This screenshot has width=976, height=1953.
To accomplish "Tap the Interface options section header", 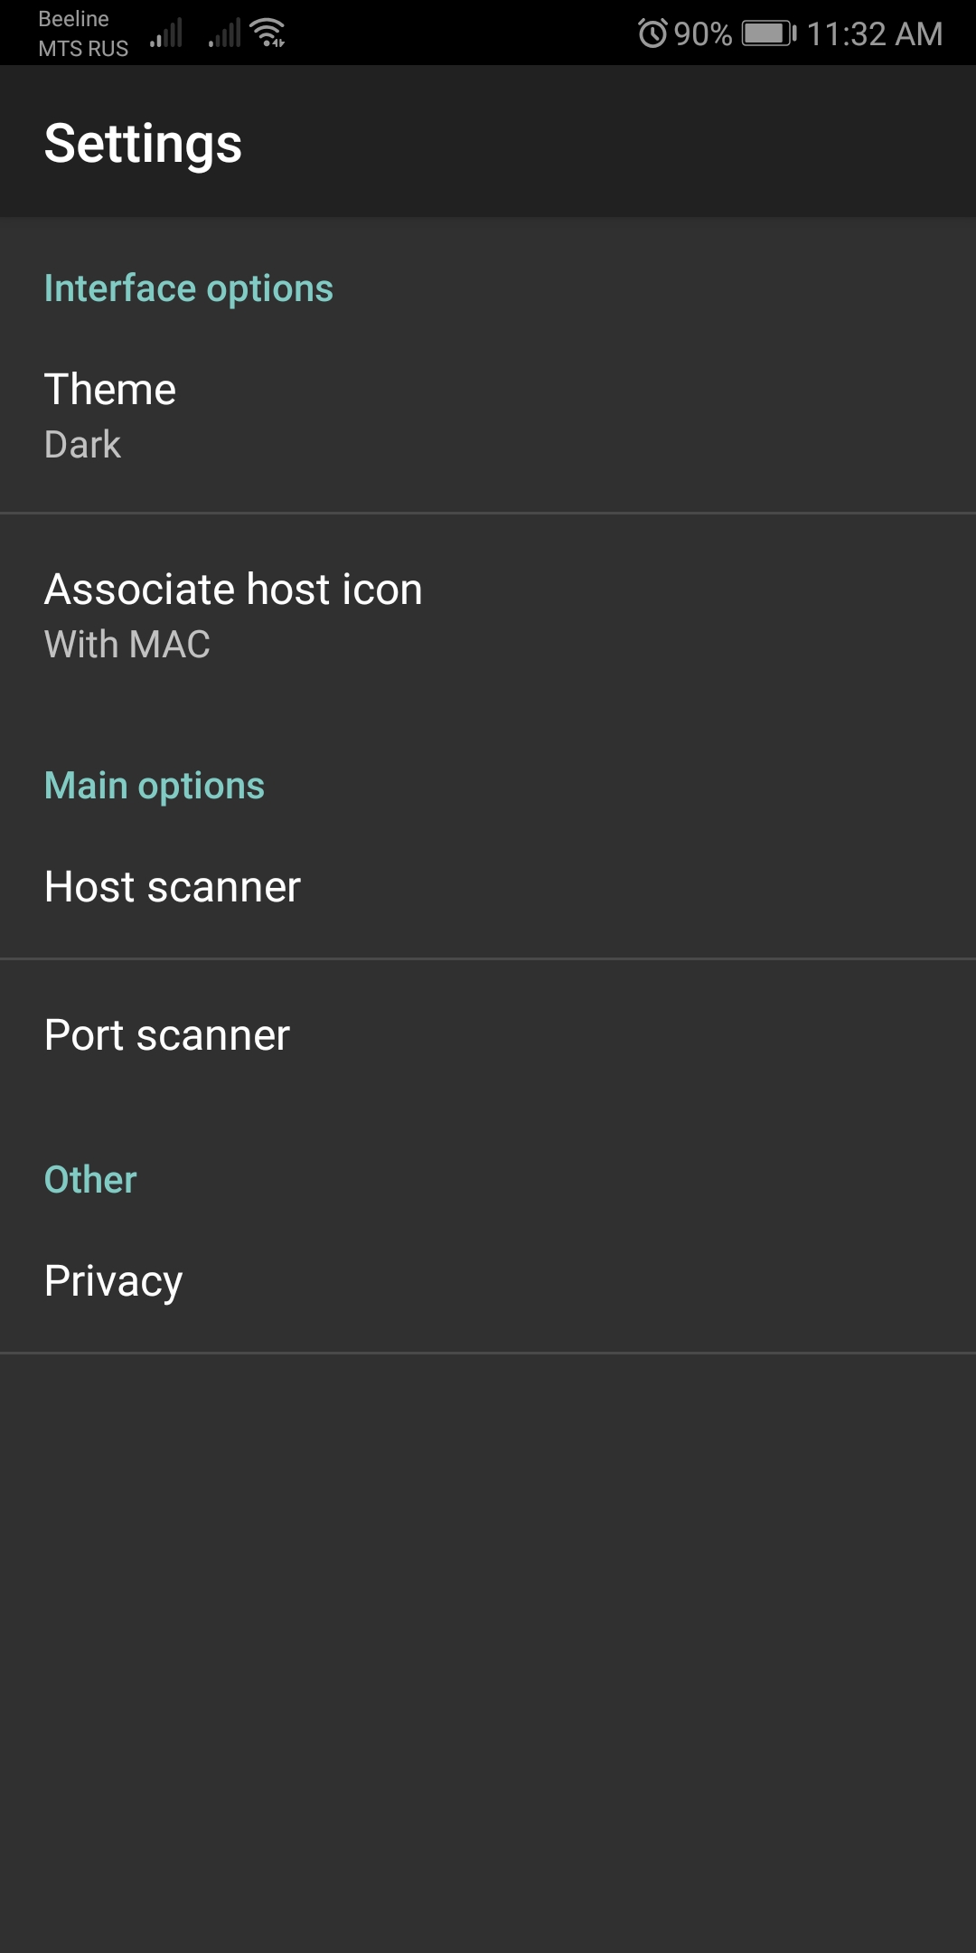I will [189, 289].
